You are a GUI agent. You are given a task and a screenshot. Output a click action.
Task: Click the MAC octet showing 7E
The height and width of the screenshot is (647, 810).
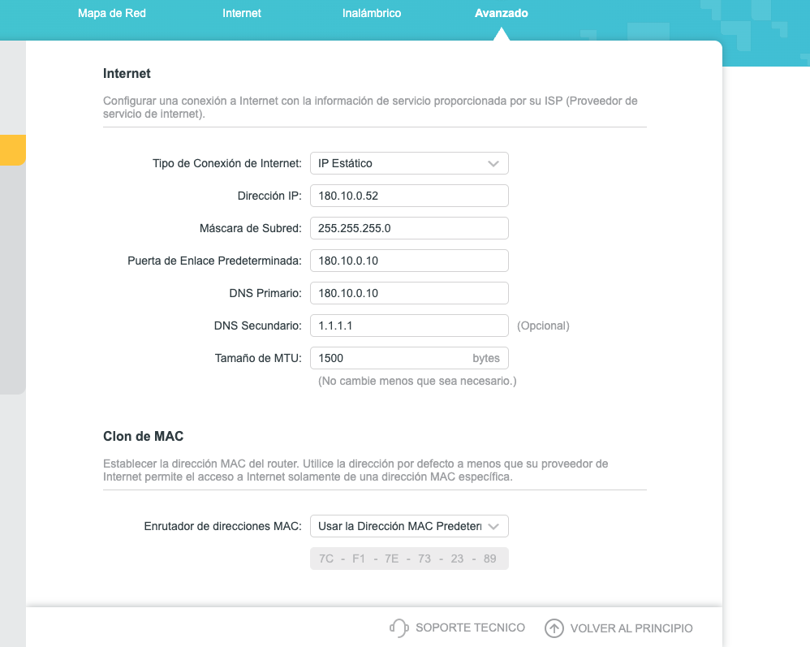(391, 559)
